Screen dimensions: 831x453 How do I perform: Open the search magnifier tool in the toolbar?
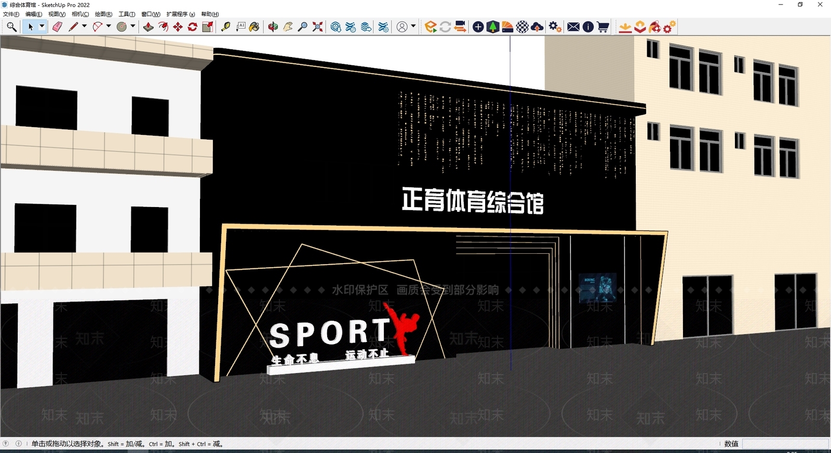tap(11, 26)
